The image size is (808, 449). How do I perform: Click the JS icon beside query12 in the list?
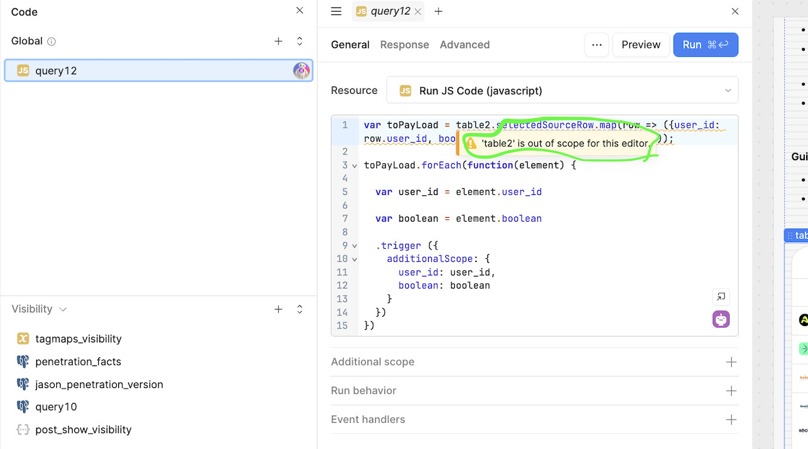(x=23, y=71)
